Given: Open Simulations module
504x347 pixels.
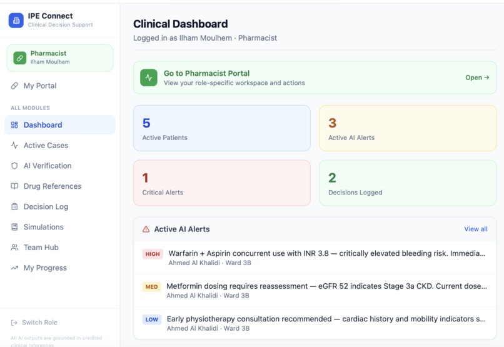Looking at the screenshot, I should coord(60,227).
